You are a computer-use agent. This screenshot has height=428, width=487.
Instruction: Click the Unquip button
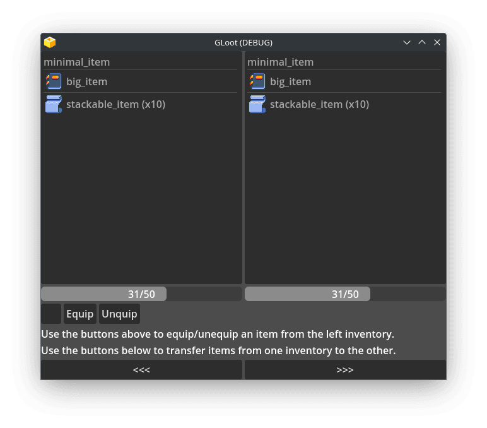click(x=119, y=314)
